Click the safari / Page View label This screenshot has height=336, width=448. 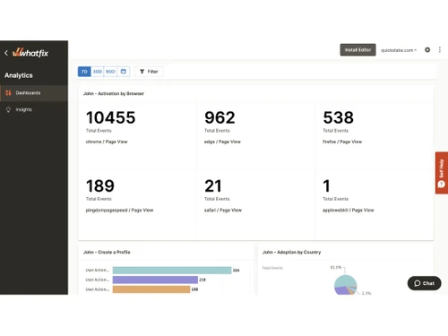pos(223,210)
